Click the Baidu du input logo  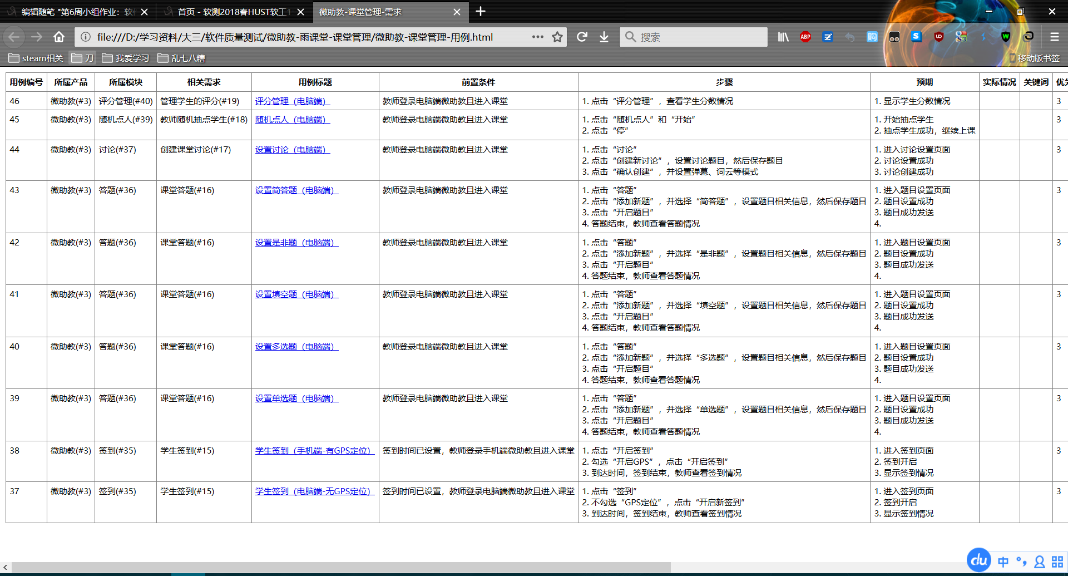click(x=979, y=560)
